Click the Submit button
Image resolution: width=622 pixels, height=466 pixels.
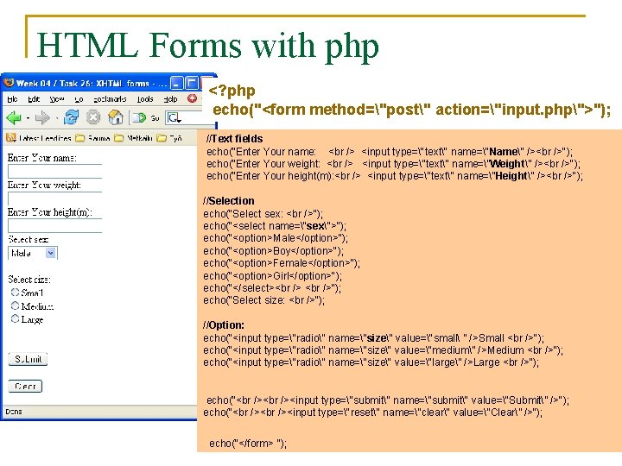[x=28, y=359]
